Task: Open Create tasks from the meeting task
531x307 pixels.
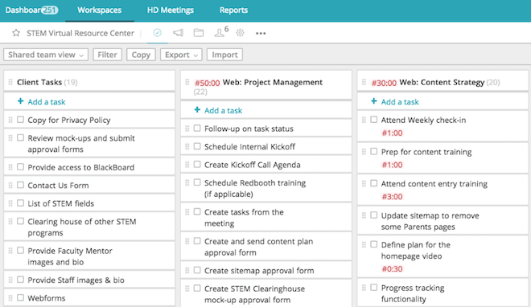Action: [244, 218]
